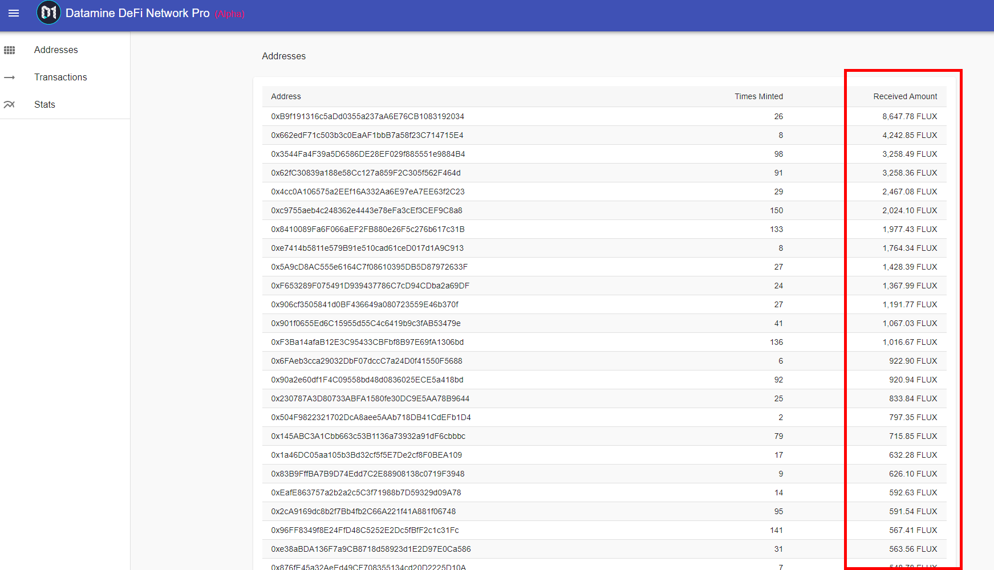Viewport: 994px width, 570px height.
Task: Click the Addresses grid icon in sidebar
Action: point(9,50)
